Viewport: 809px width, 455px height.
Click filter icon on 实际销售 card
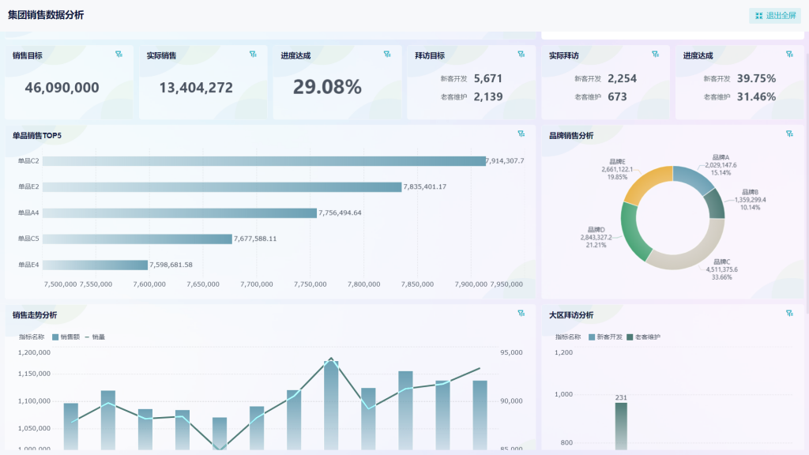click(253, 55)
